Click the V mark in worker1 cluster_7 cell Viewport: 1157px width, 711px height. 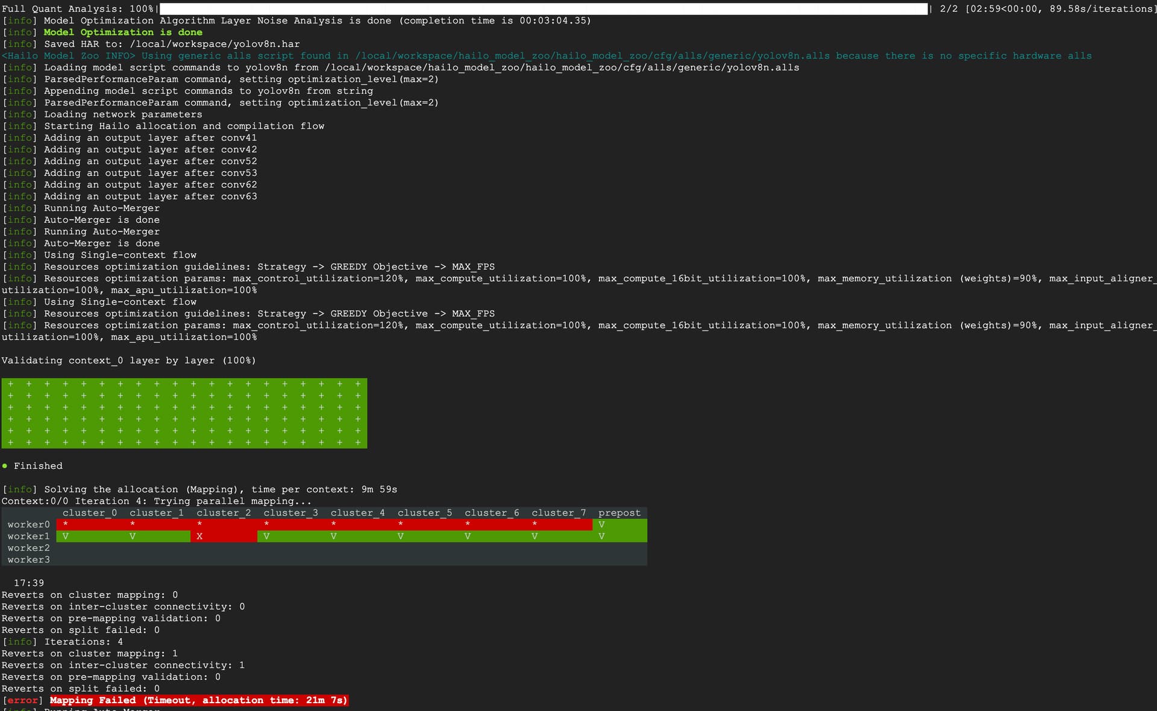[535, 536]
